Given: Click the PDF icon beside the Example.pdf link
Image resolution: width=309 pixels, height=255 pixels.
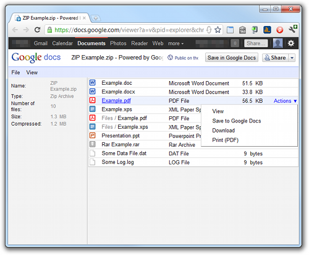Looking at the screenshot, I should [x=93, y=100].
